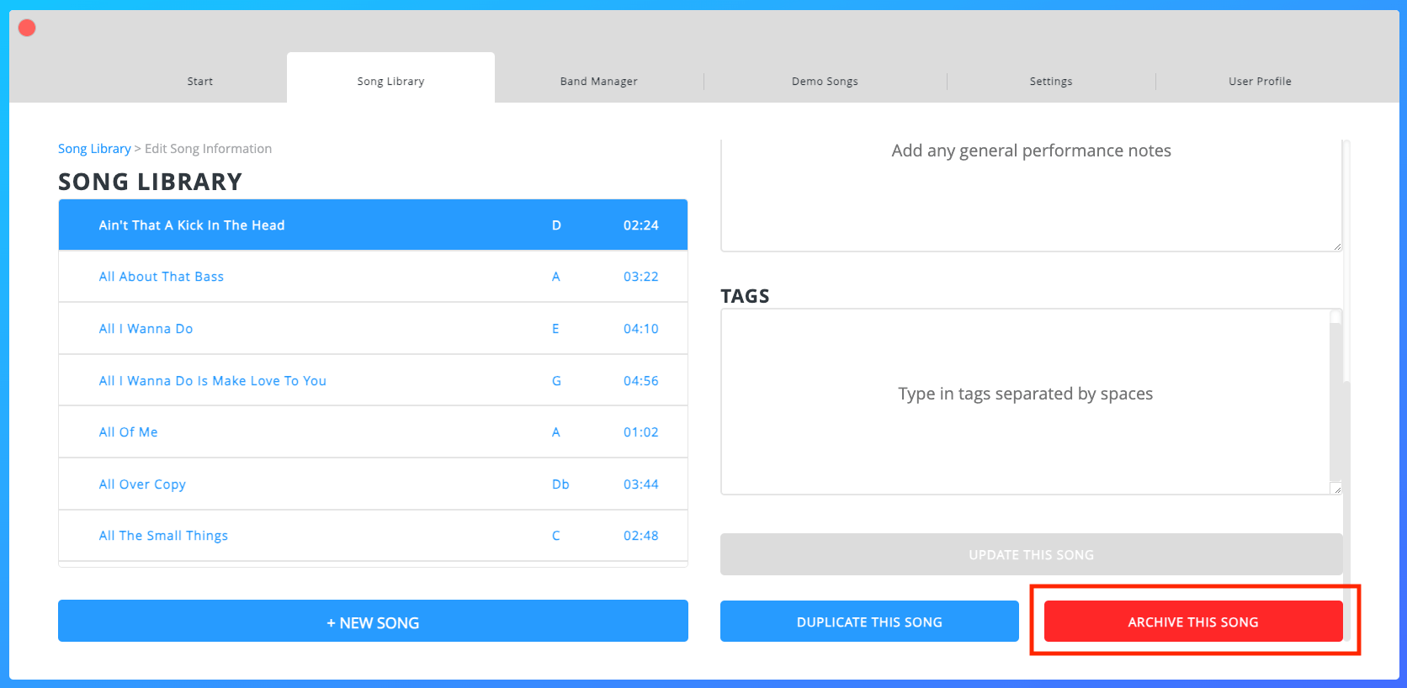The image size is (1407, 688).
Task: Pick the song All Of Me
Action: [x=128, y=432]
